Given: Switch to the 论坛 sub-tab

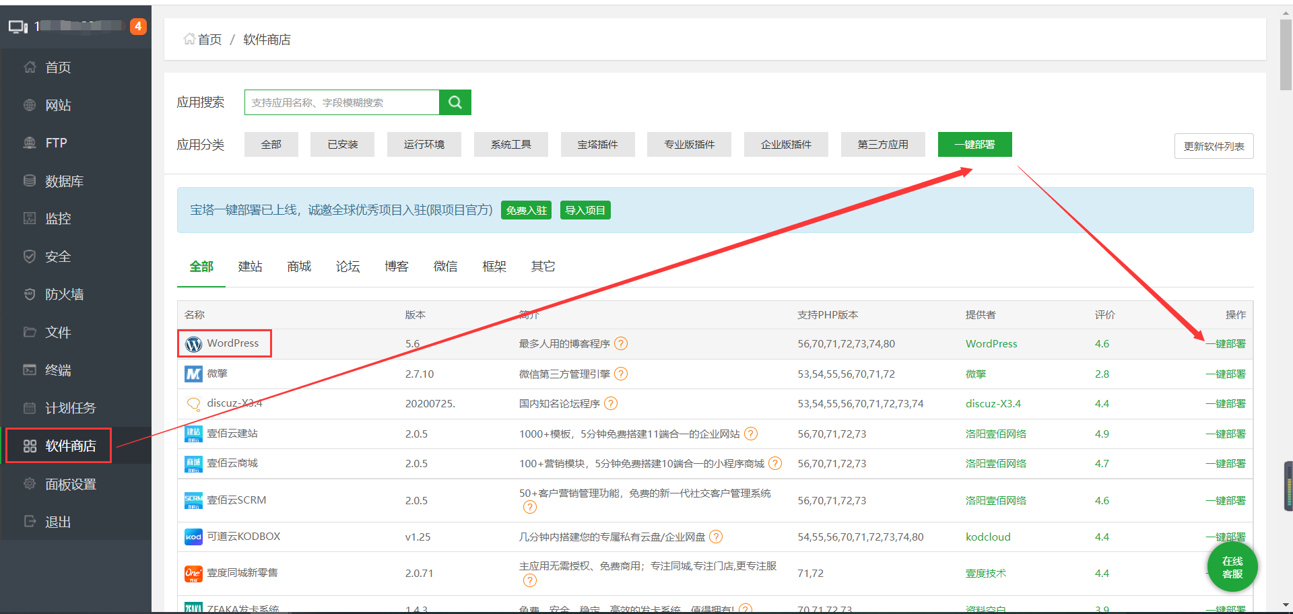Looking at the screenshot, I should click(348, 267).
